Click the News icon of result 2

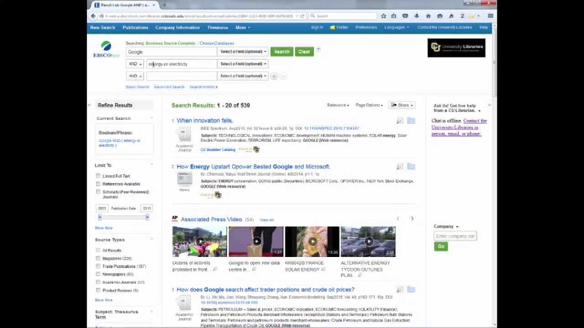pos(184,179)
